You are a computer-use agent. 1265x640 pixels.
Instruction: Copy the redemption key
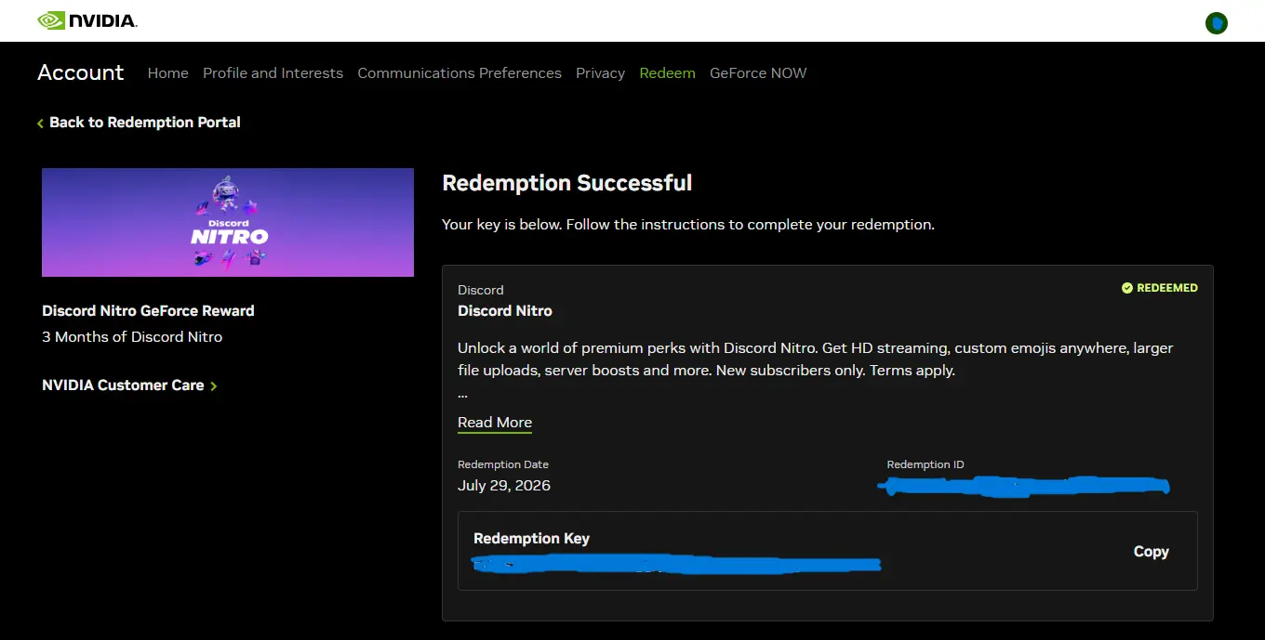(x=1151, y=552)
